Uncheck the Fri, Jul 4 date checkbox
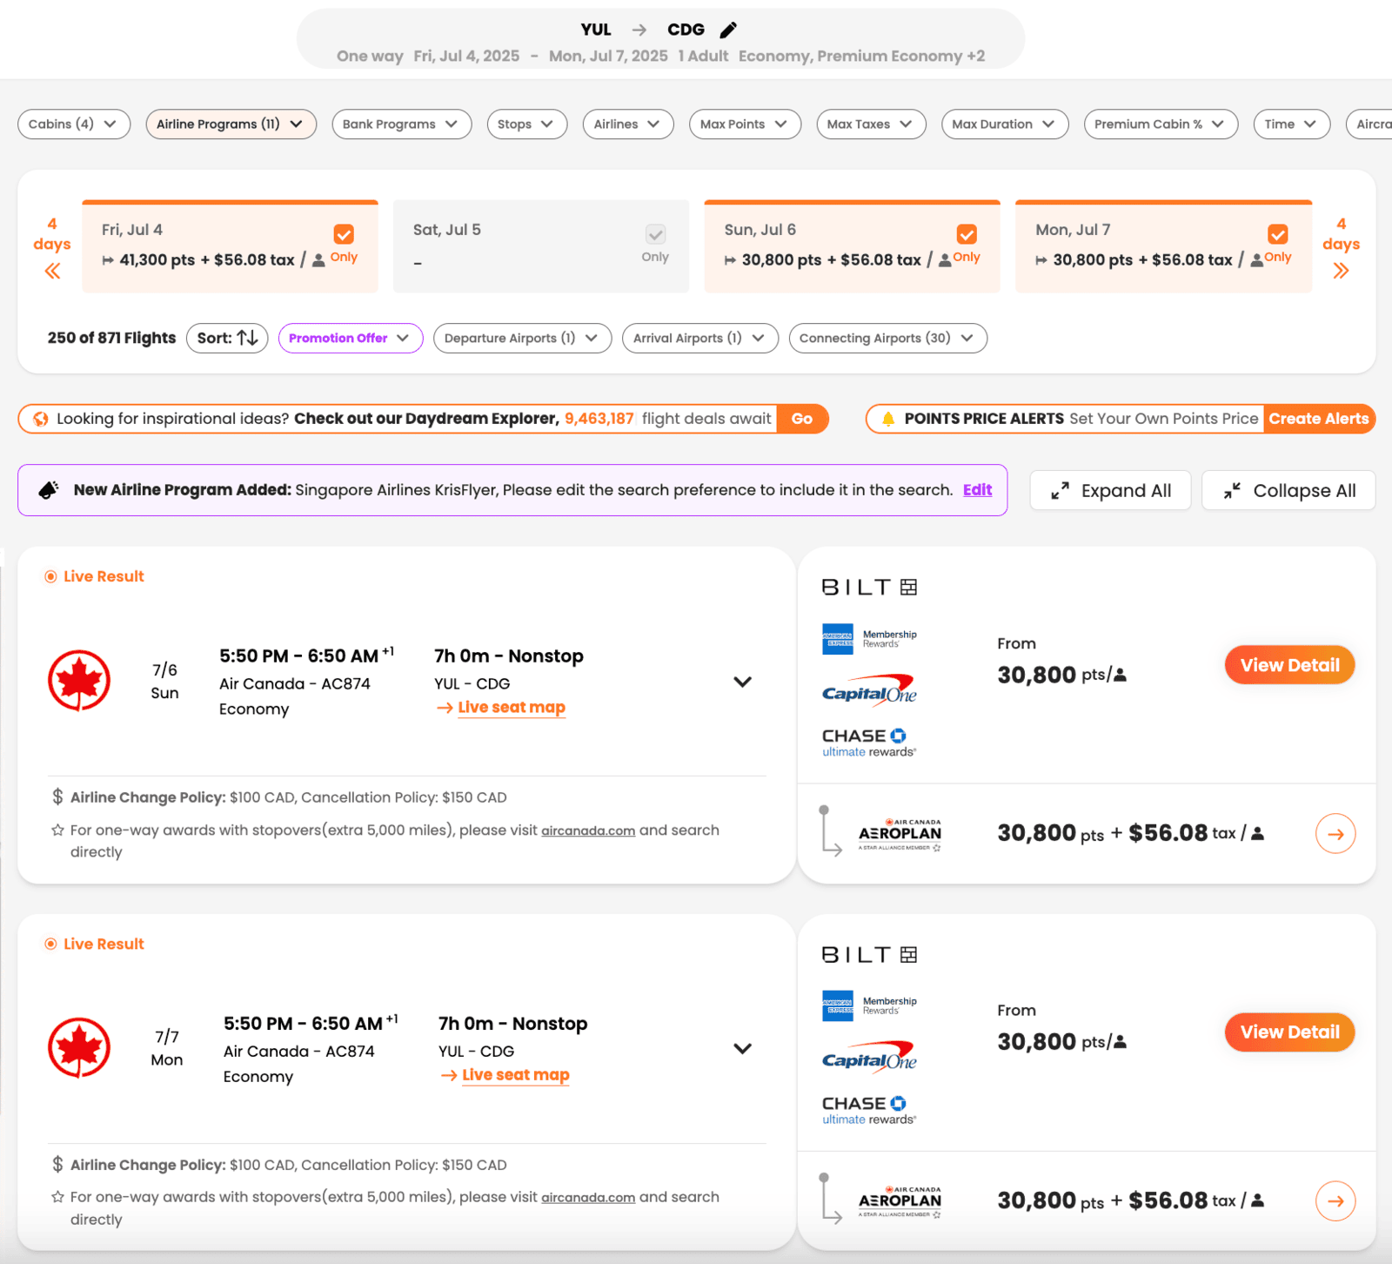The height and width of the screenshot is (1264, 1392). [344, 232]
